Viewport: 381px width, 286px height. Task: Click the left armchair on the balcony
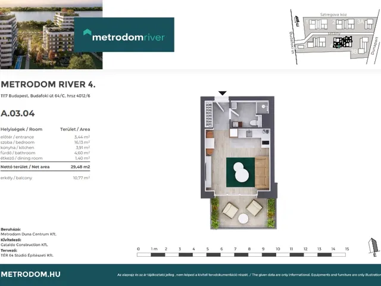[229, 209]
